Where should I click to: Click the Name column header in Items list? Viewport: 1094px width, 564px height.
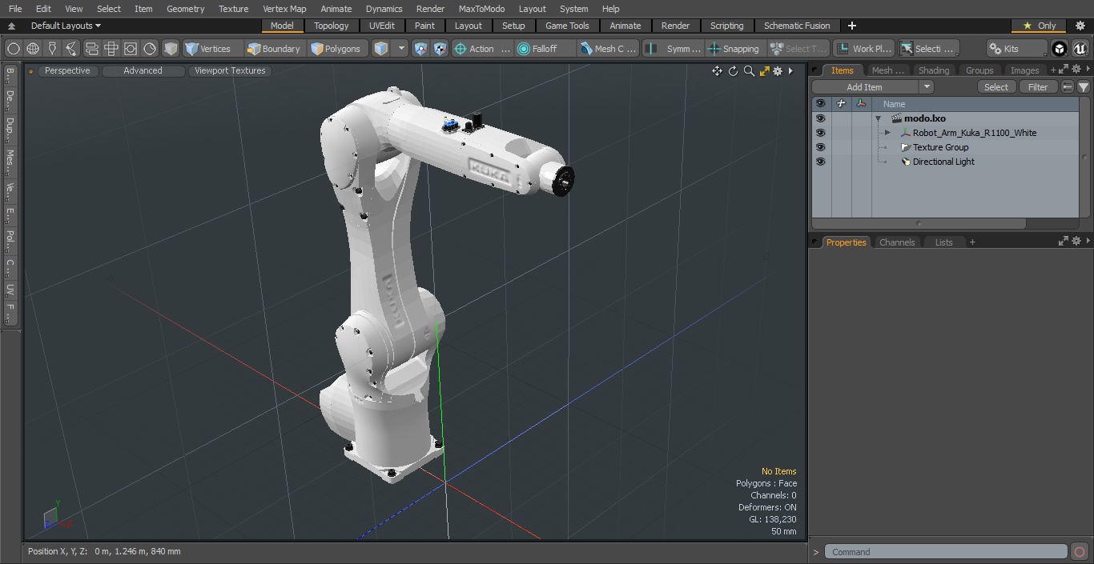coord(894,104)
